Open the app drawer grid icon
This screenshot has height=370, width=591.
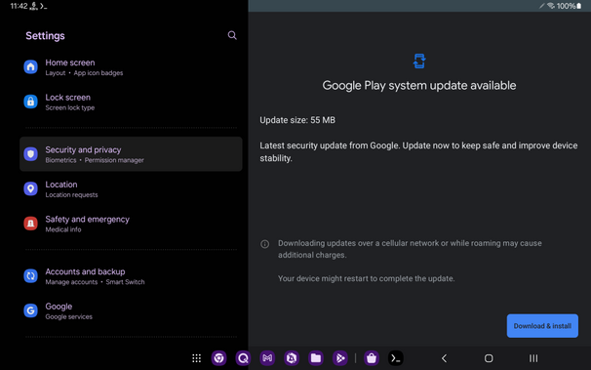[x=196, y=358]
